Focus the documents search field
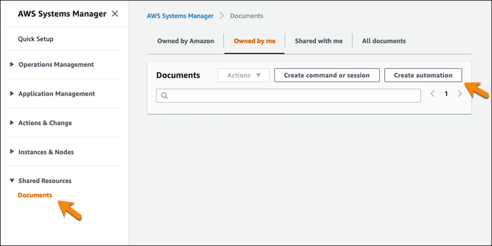The width and height of the screenshot is (492, 246). pos(288,96)
